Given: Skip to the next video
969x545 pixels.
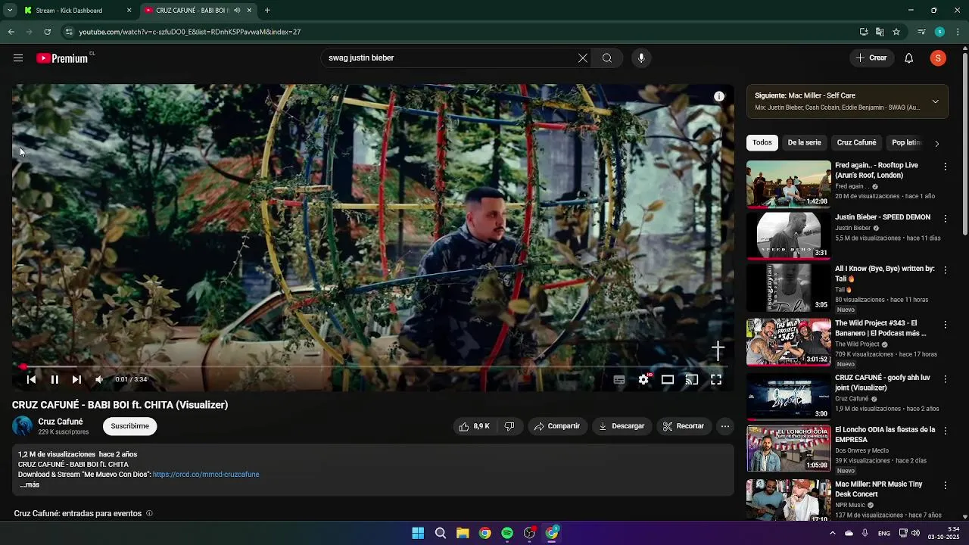Looking at the screenshot, I should click(76, 379).
